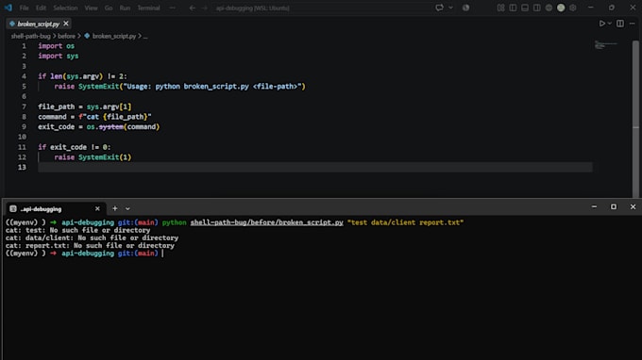
Task: Click the editor minimap preview
Action: (x=605, y=45)
